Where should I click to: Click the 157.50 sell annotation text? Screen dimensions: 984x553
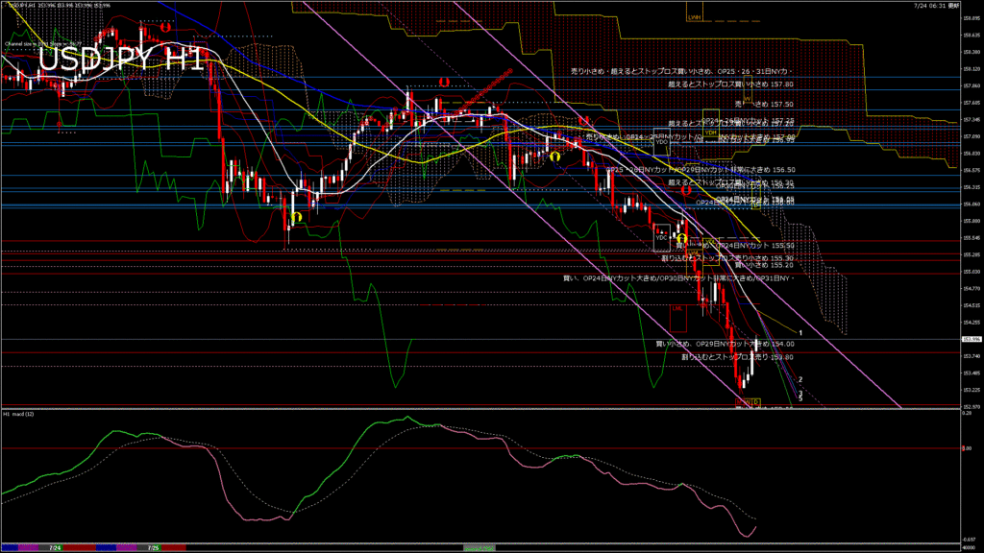pos(764,104)
